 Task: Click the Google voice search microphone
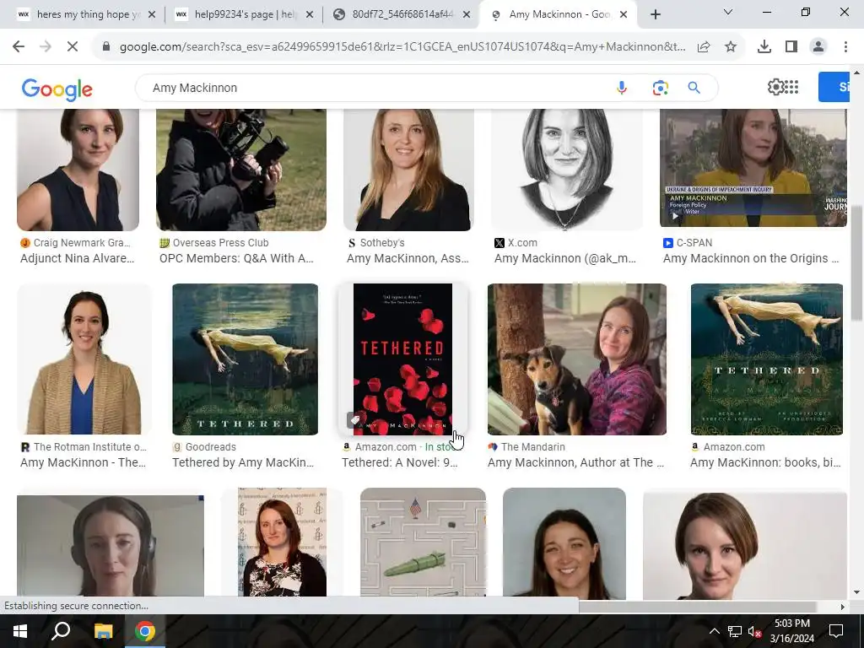click(x=622, y=88)
